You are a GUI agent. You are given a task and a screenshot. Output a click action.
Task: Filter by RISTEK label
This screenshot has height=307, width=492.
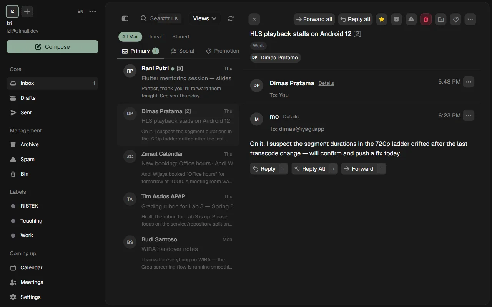[x=52, y=206]
